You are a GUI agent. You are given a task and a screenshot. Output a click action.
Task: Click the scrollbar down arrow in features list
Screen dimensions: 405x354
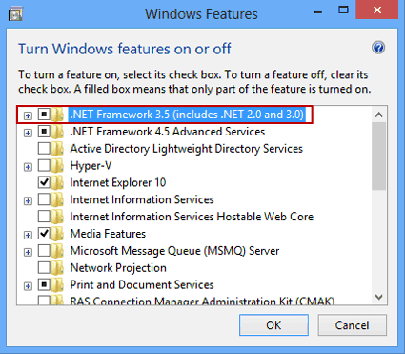coord(378,297)
